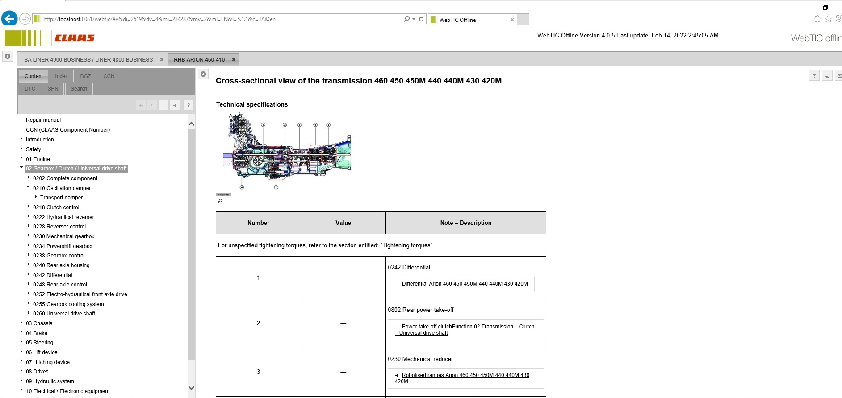Open the CCN tab

coord(109,76)
